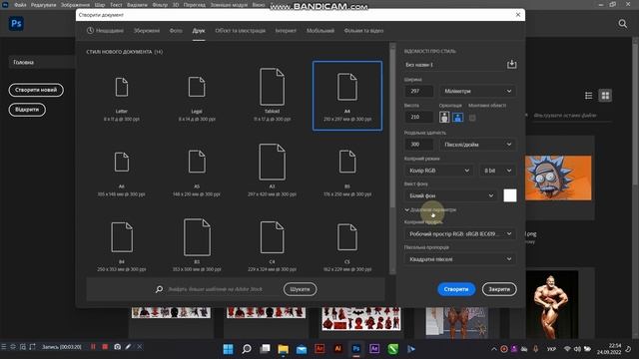Select the C4 document preset
The image size is (639, 359).
click(x=272, y=245)
